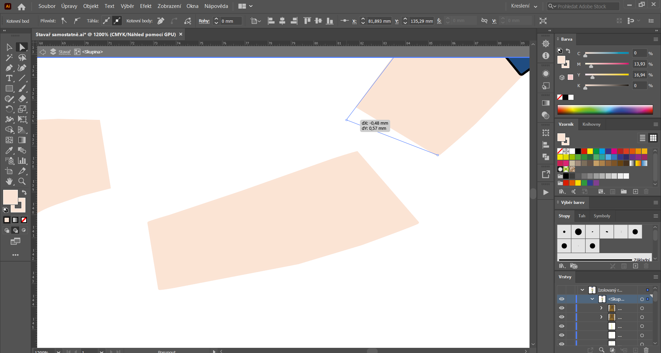Viewport: 661px width, 353px height.
Task: Select the Rectangle tool
Action: 9,89
